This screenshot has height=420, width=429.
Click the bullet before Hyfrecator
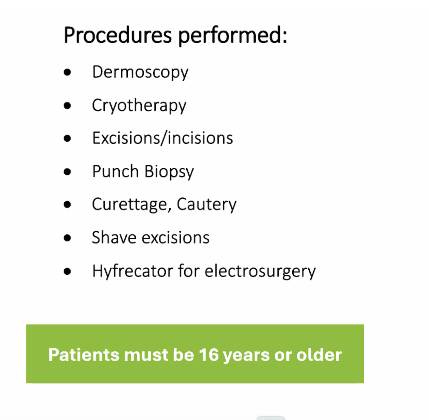coord(67,271)
